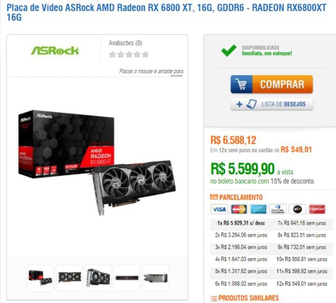The height and width of the screenshot is (303, 336).
Task: Click the ASRock brand logo
Action: (54, 50)
